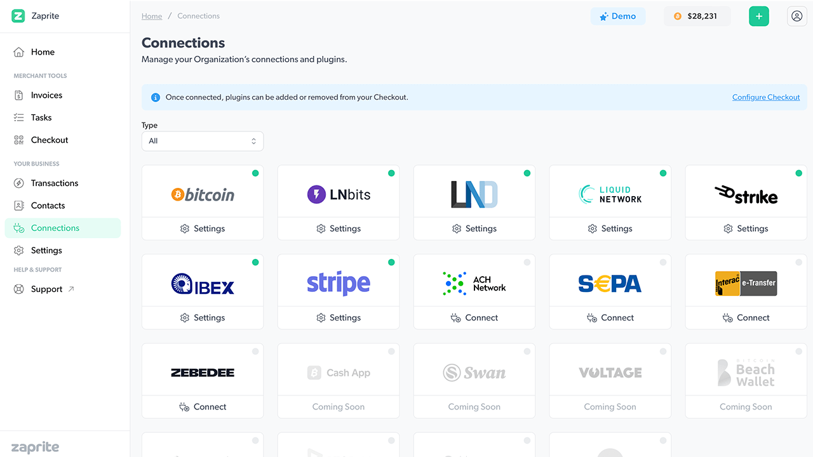Open the $28,231 balance dropdown
Image resolution: width=813 pixels, height=457 pixels.
[x=697, y=16]
